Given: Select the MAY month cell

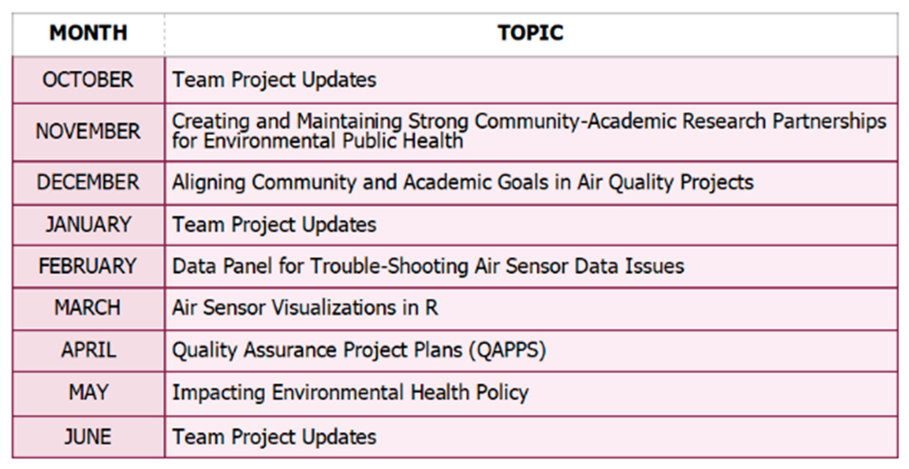Looking at the screenshot, I should tap(88, 393).
